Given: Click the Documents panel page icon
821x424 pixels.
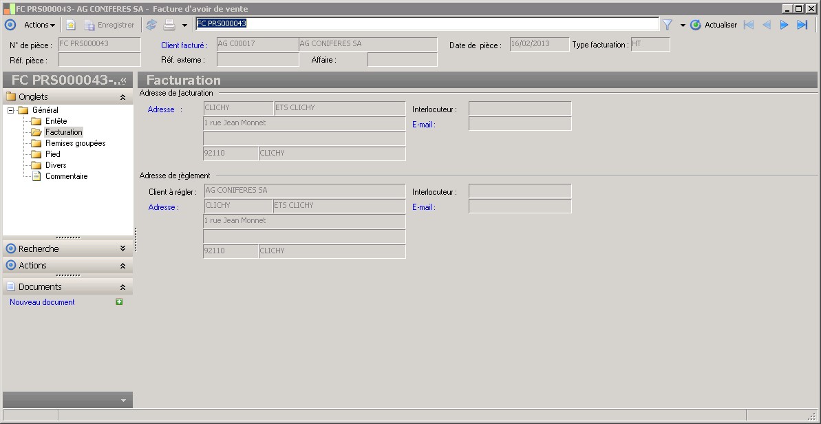Looking at the screenshot, I should pos(10,287).
